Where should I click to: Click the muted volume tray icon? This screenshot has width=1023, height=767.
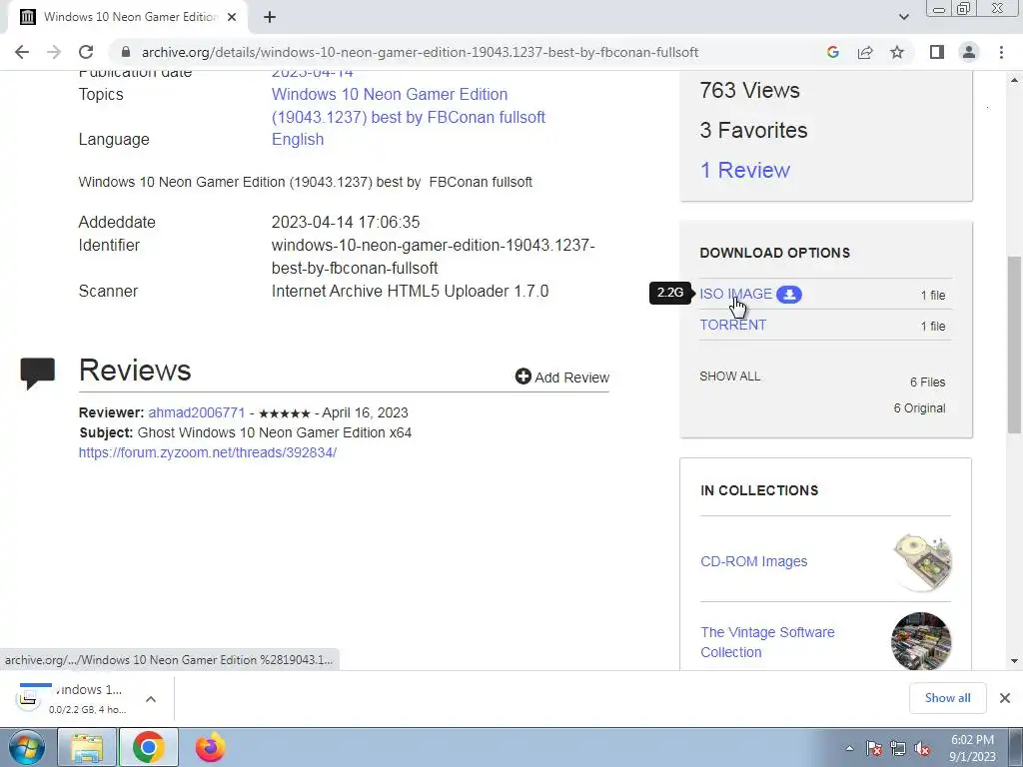click(922, 748)
